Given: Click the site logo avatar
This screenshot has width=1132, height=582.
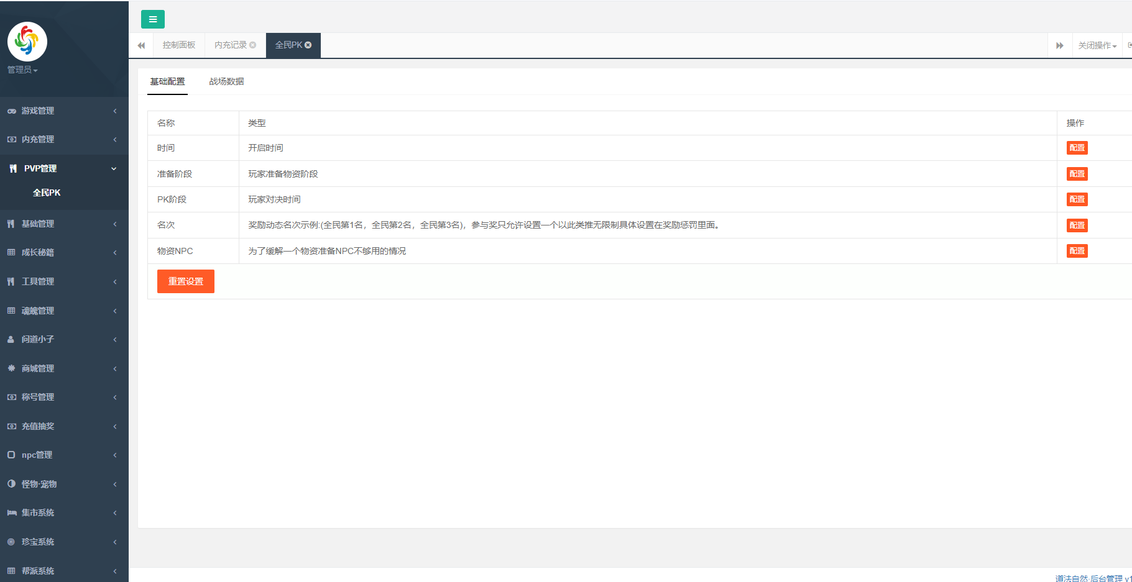Looking at the screenshot, I should pyautogui.click(x=27, y=42).
